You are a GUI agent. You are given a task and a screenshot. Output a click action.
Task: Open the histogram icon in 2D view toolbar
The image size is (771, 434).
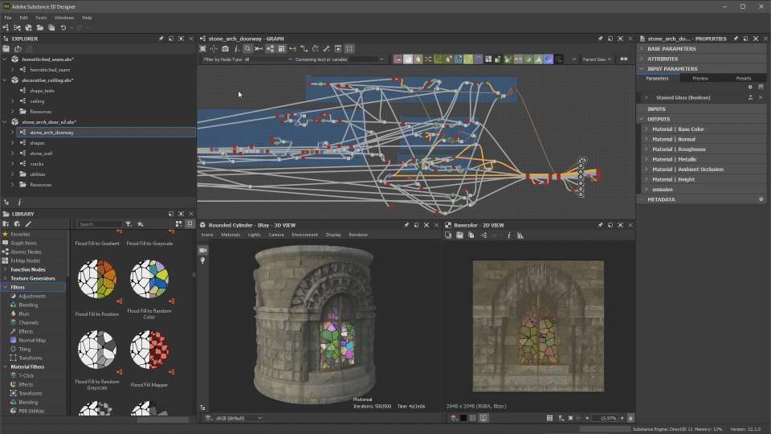[x=520, y=235]
